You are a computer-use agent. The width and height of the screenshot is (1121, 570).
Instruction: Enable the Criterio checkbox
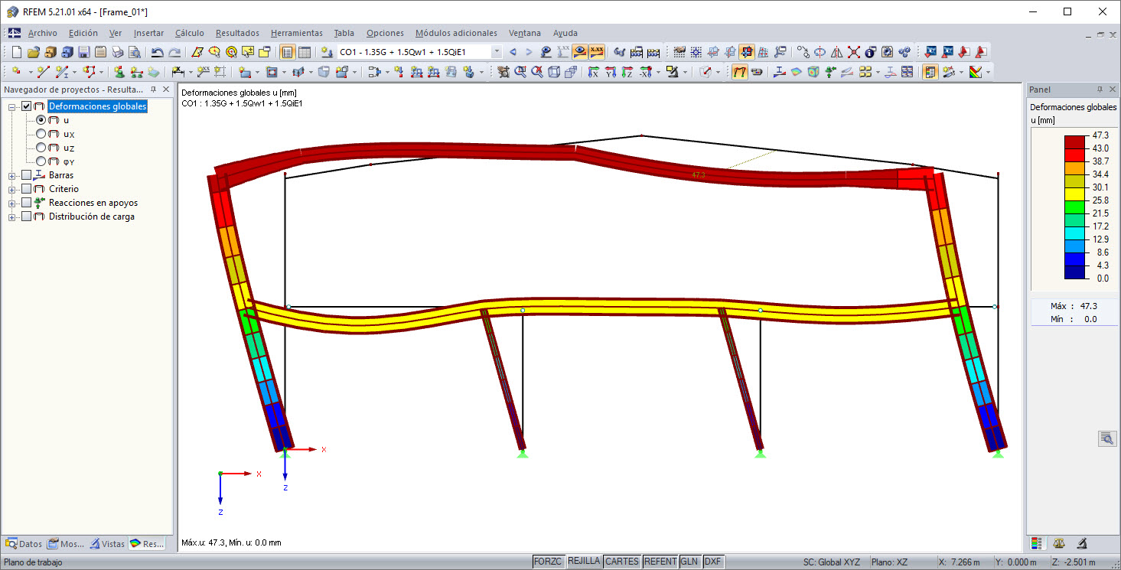point(27,189)
